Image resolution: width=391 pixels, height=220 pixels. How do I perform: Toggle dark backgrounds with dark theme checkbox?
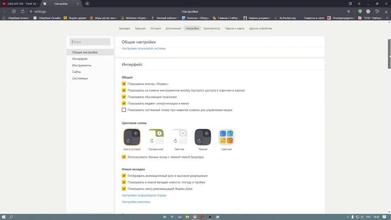(x=123, y=157)
